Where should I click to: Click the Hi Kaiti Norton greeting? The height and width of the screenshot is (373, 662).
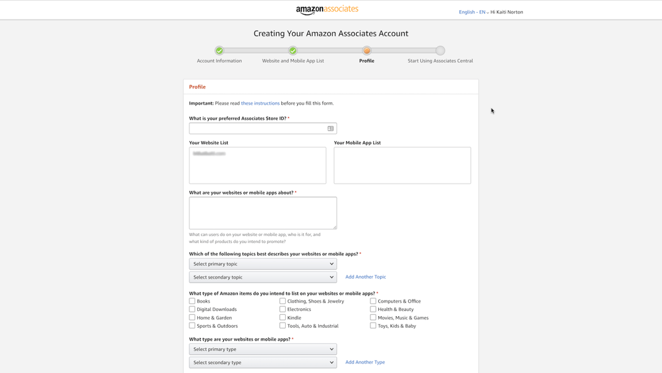click(x=507, y=12)
